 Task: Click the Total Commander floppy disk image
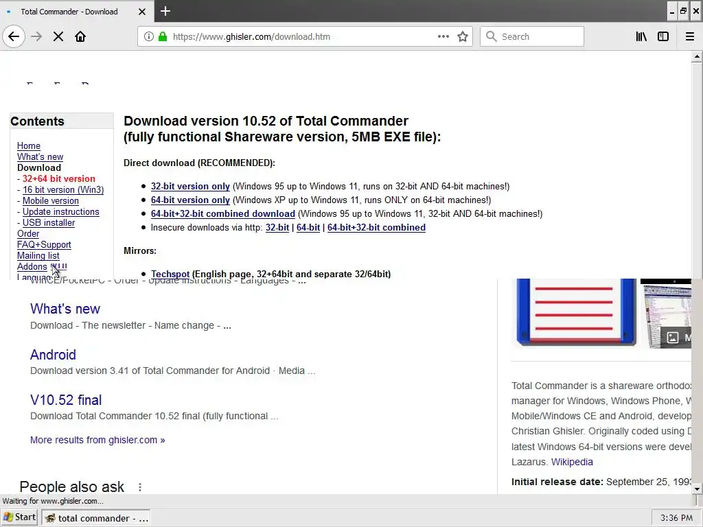coord(576,312)
